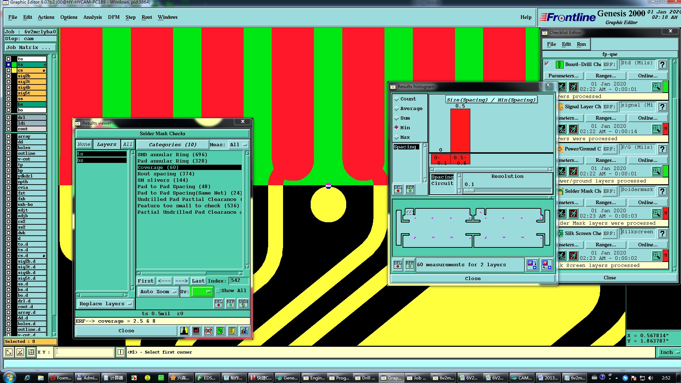The width and height of the screenshot is (681, 383).
Task: Click grid icon in bottom toolbar
Action: point(31,352)
